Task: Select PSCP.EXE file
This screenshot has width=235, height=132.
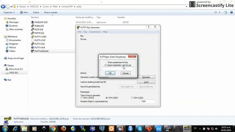Action: pyautogui.click(x=39, y=29)
